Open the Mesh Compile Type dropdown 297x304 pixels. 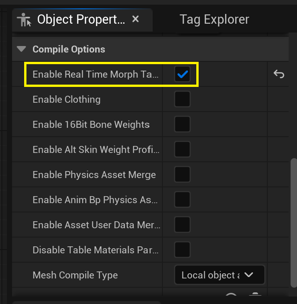pos(220,275)
